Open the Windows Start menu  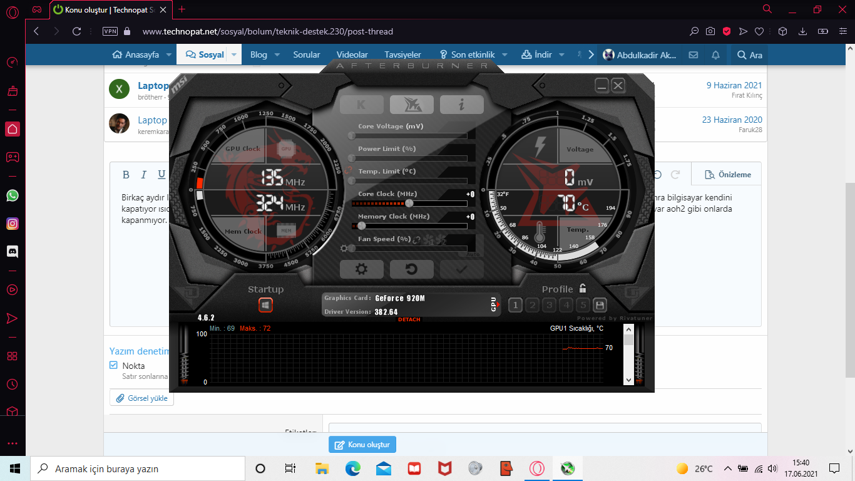[15, 468]
